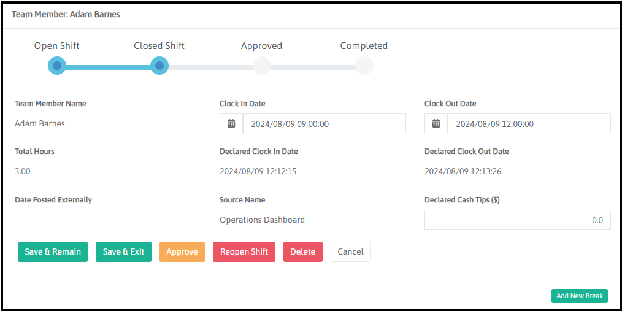Screen dimensions: 622x311
Task: Click the Approved step circle
Action: 262,66
